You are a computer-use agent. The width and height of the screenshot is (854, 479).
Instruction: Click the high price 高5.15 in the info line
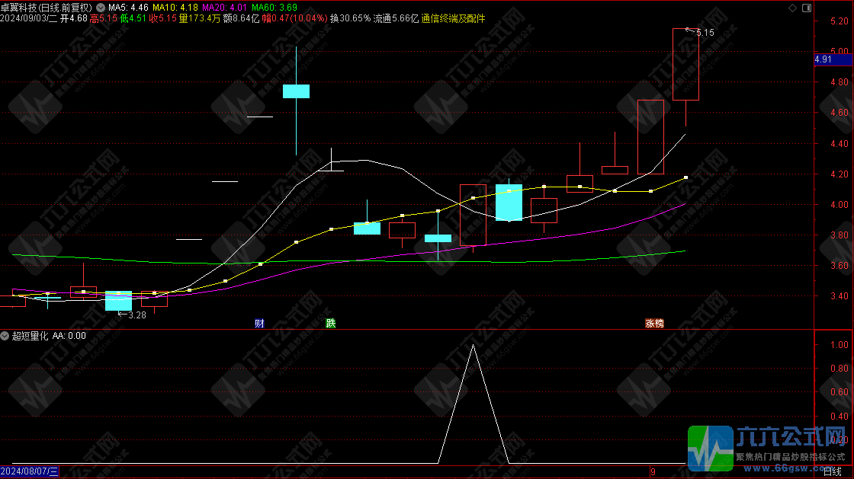[104, 18]
